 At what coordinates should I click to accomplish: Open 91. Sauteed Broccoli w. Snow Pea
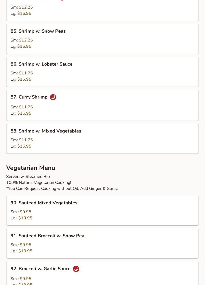(x=102, y=244)
